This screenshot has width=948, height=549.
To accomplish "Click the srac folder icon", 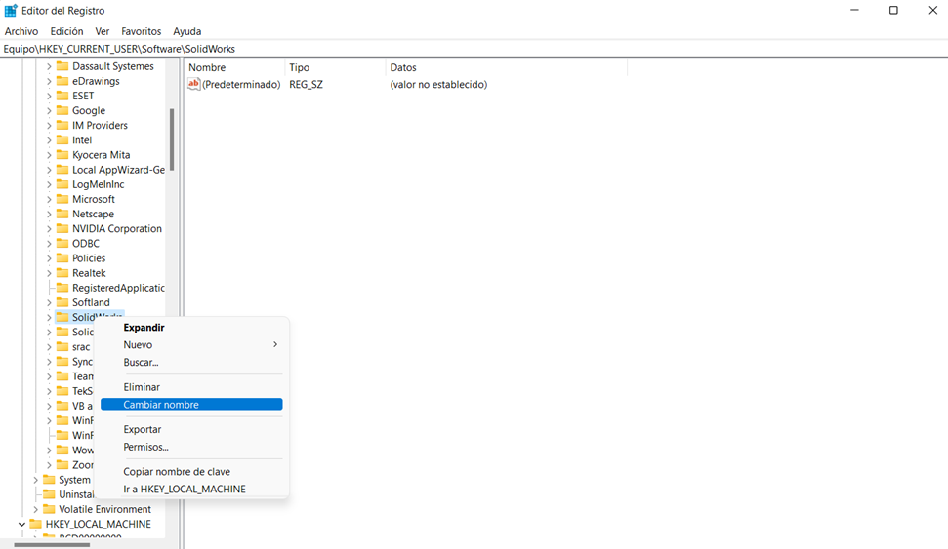I will click(62, 347).
